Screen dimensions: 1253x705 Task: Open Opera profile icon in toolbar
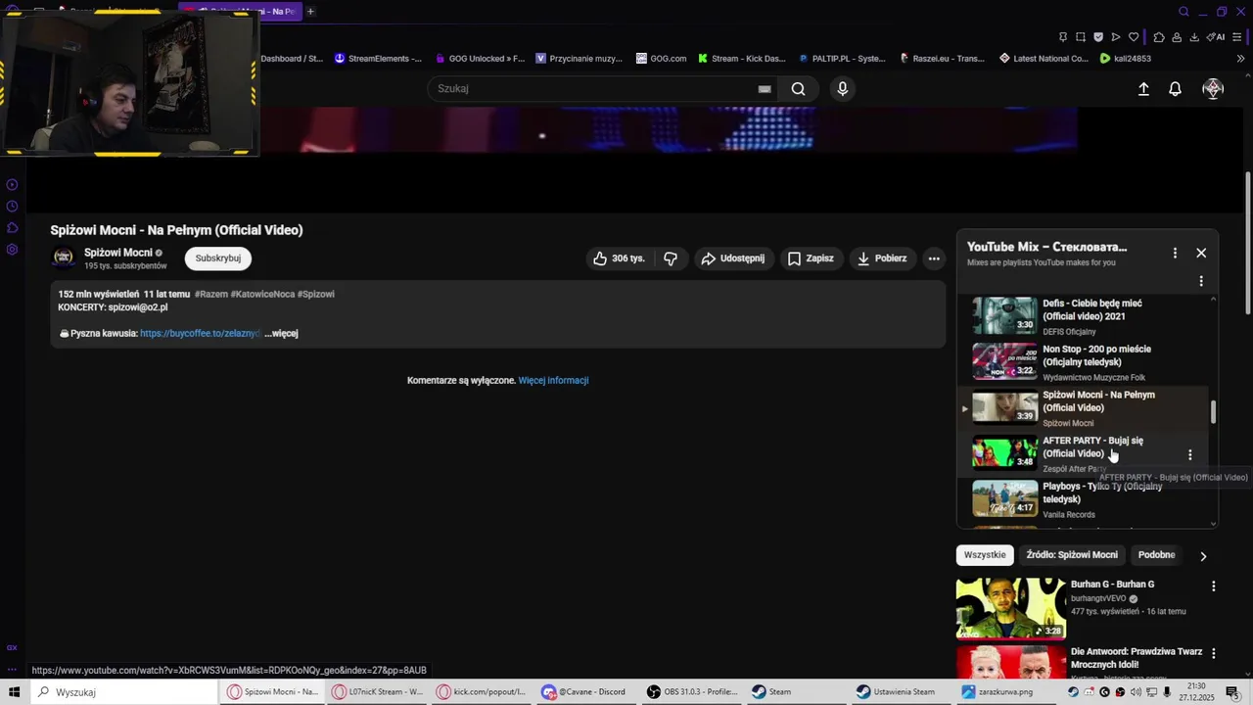click(1177, 37)
